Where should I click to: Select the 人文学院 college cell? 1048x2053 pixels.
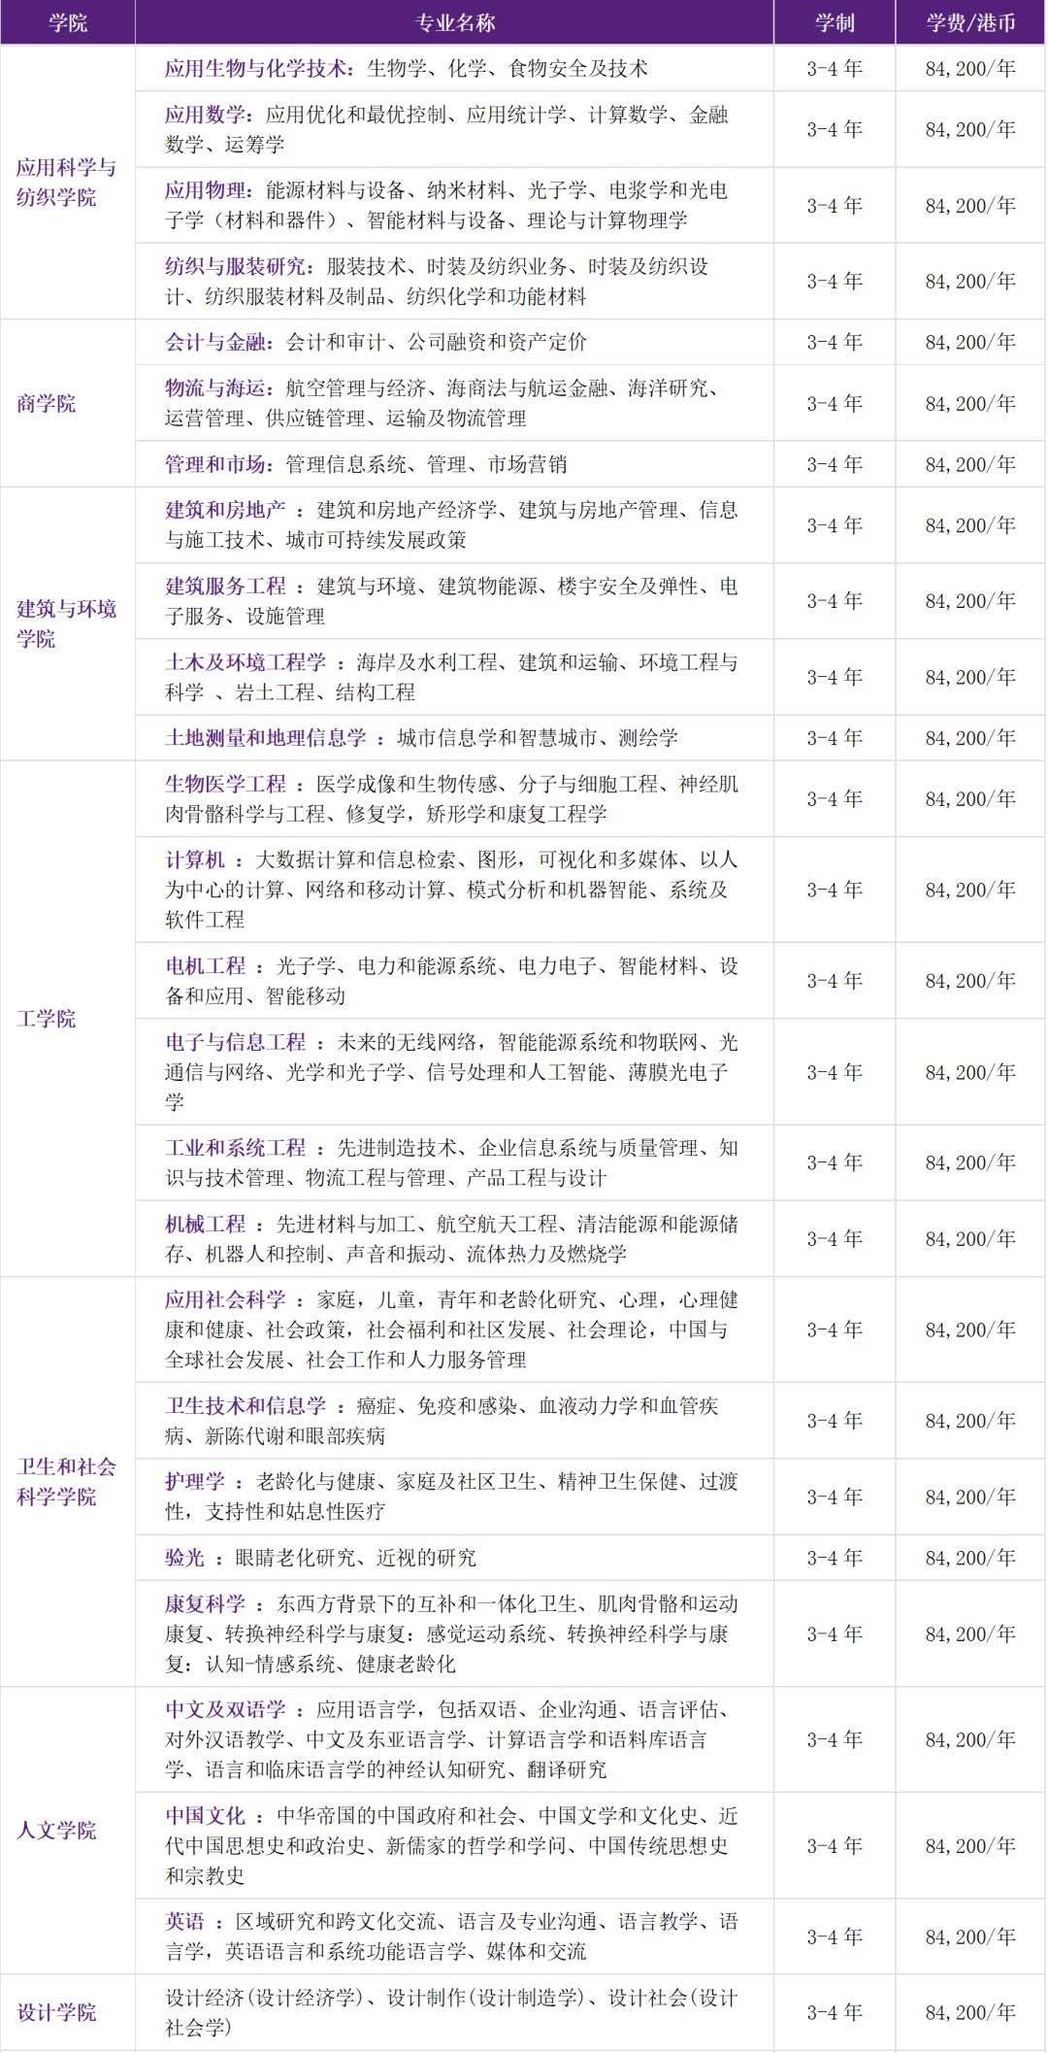pyautogui.click(x=56, y=1830)
